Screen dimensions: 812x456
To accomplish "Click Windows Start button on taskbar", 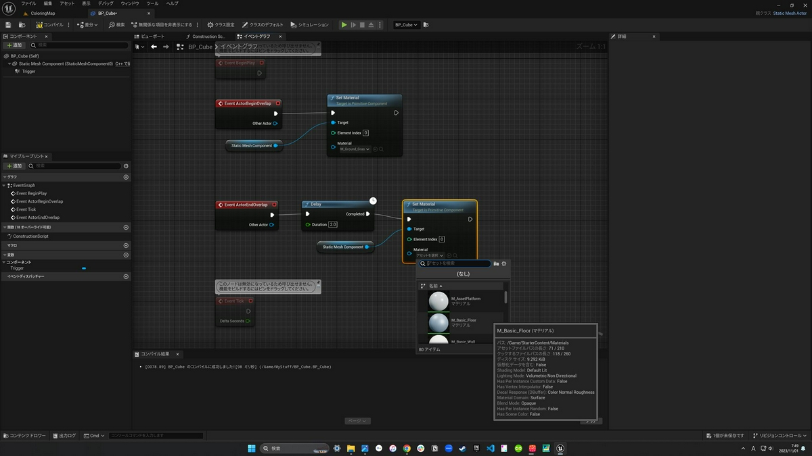I will point(252,449).
